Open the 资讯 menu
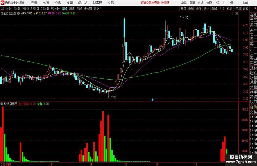Screen dimensions: 257x166 (x=58, y=3)
